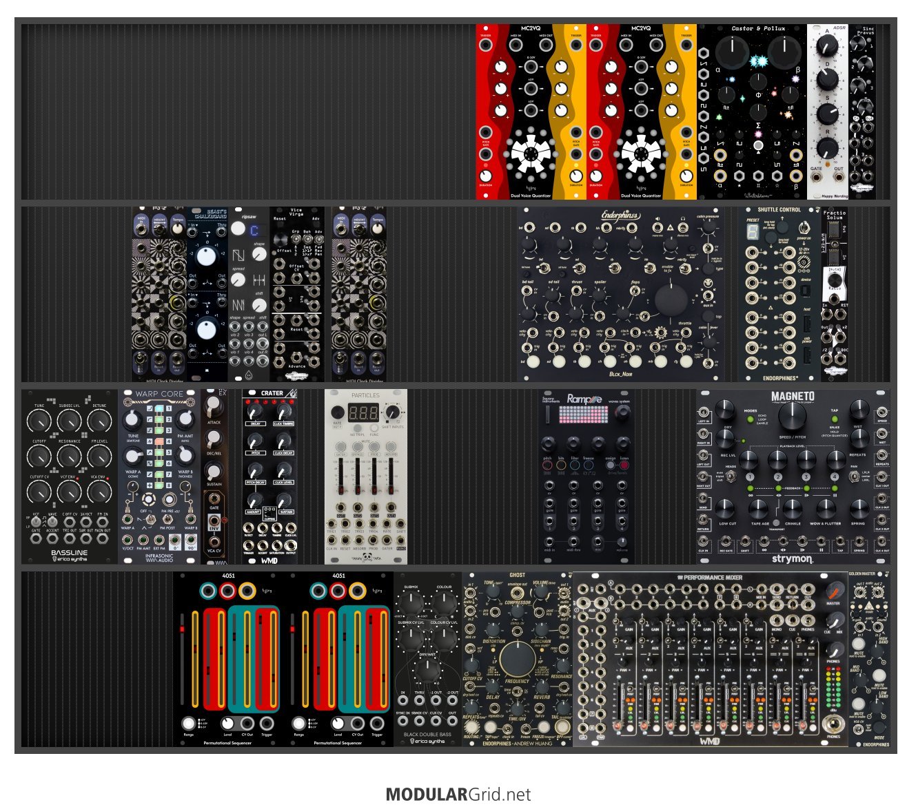Viewport: 918px width, 809px height.
Task: Click the freeze button on Rample
Action: [x=589, y=466]
